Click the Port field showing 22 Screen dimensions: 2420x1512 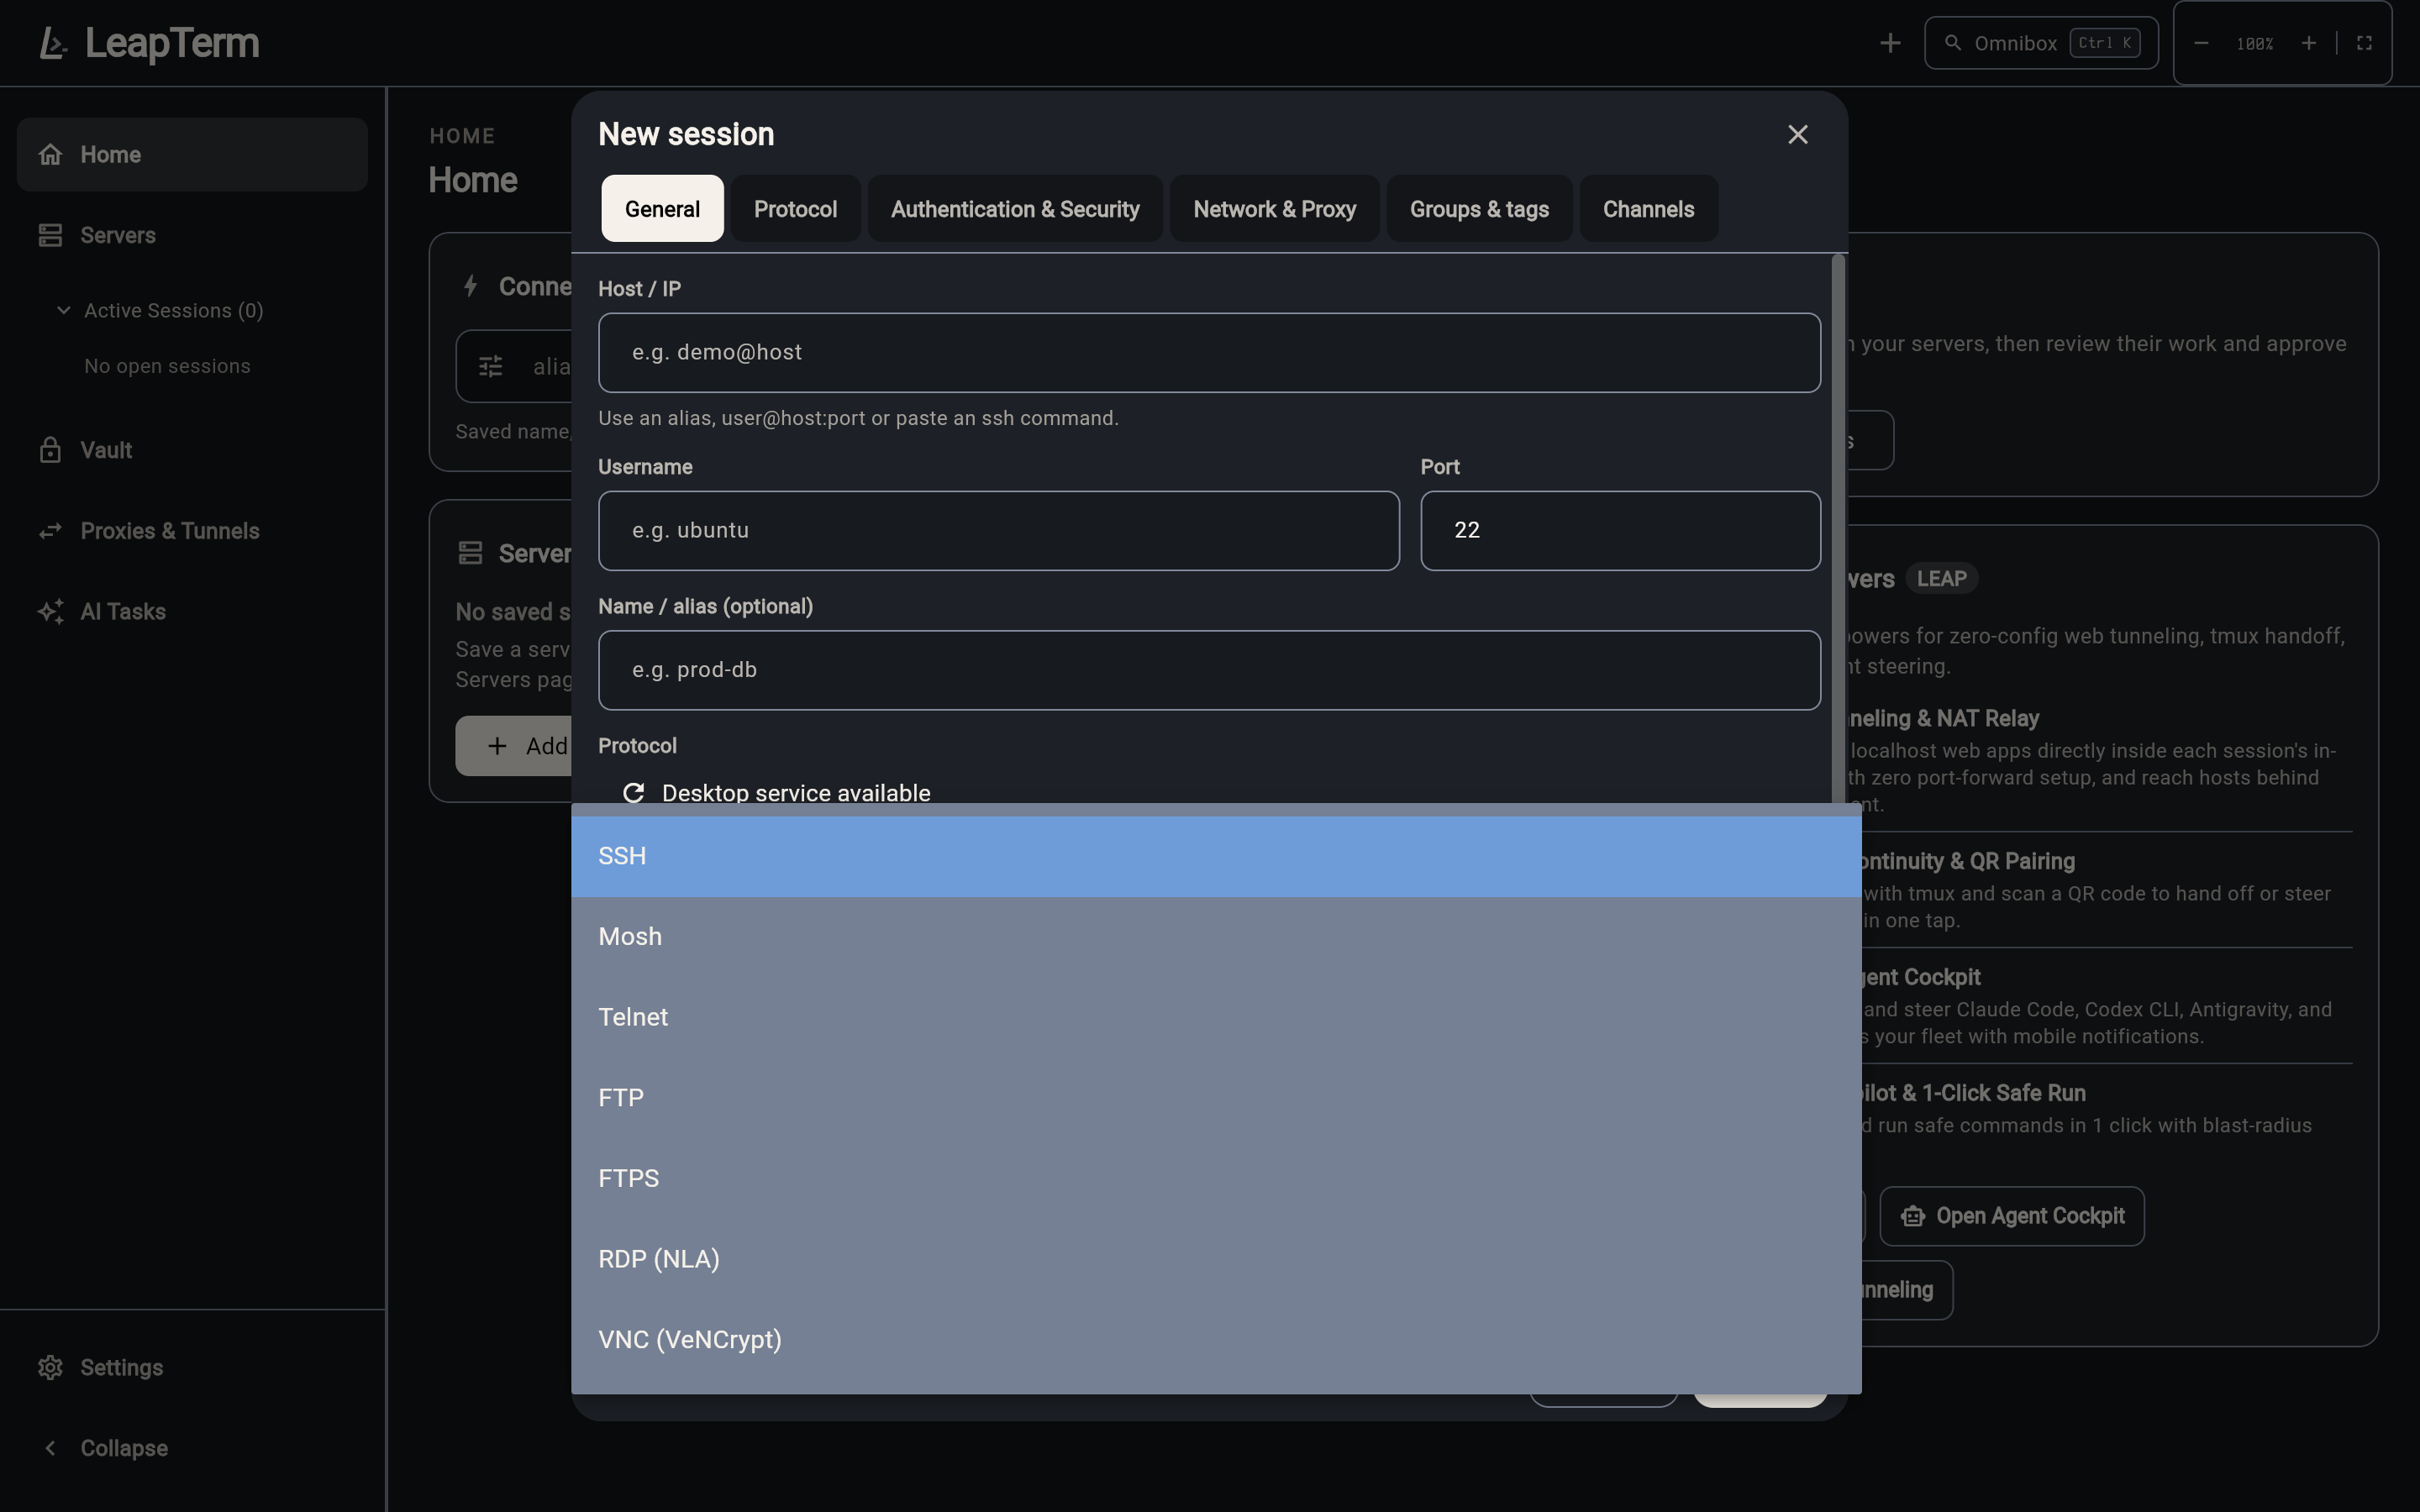click(x=1620, y=531)
